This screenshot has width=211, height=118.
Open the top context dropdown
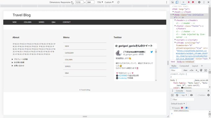coord(184,95)
